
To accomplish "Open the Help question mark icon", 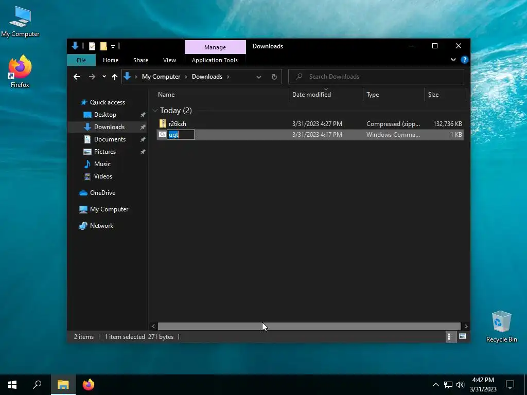I will [x=465, y=60].
